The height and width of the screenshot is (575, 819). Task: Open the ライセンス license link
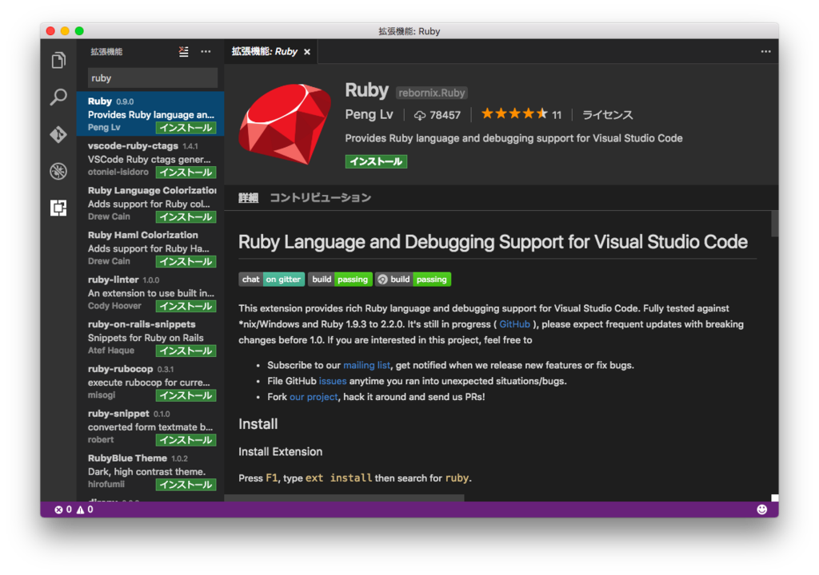click(608, 115)
